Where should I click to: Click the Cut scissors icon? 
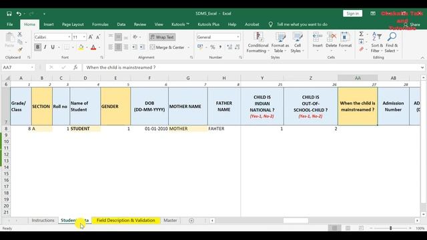tap(20, 35)
